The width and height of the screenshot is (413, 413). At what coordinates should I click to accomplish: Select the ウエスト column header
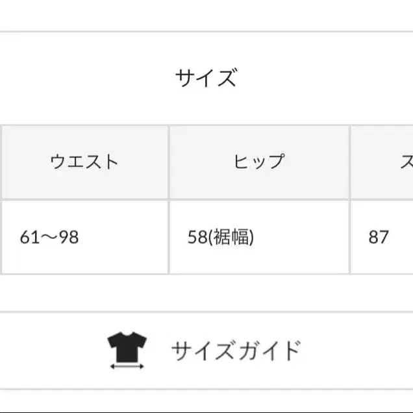click(x=84, y=162)
